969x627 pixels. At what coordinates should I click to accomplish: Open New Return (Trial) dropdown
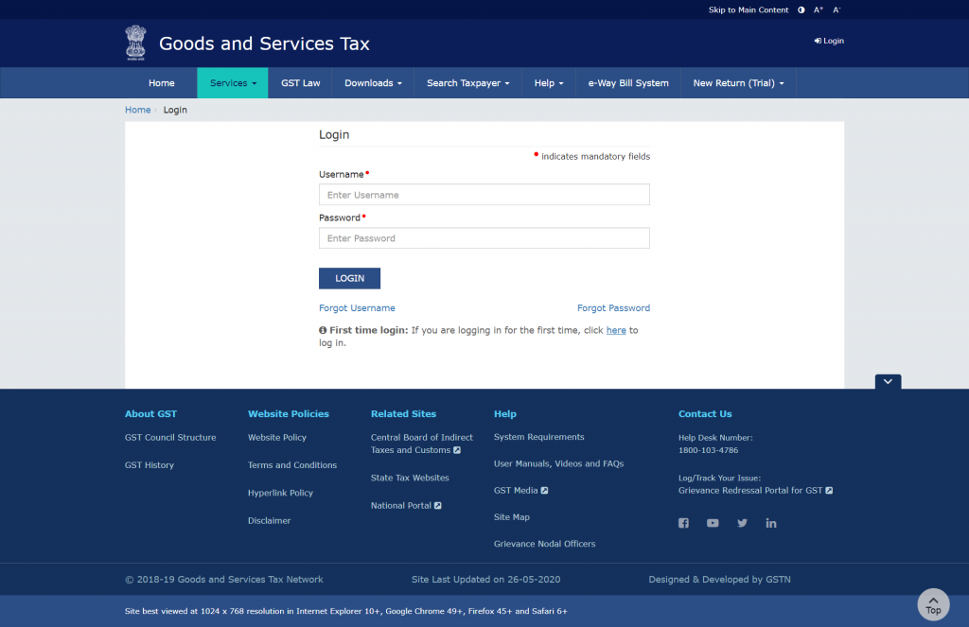(738, 83)
